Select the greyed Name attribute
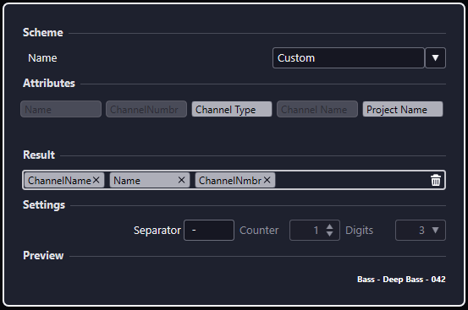This screenshot has height=310, width=468. [x=61, y=109]
